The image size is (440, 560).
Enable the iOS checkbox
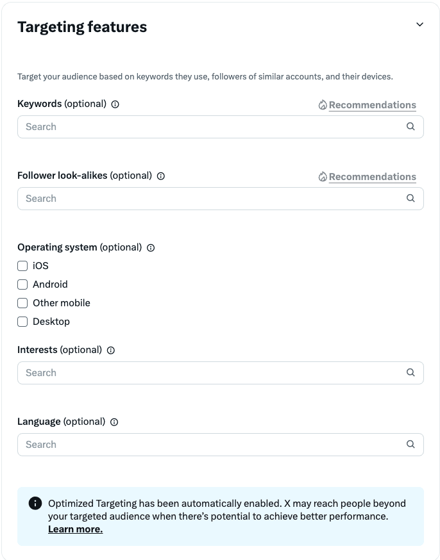pos(22,266)
